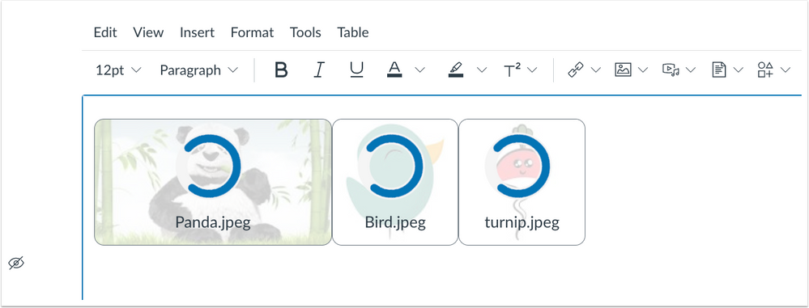
Task: Toggle bold formatting
Action: [x=281, y=70]
